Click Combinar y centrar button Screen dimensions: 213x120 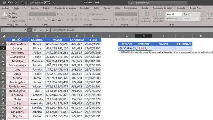pos(99,20)
